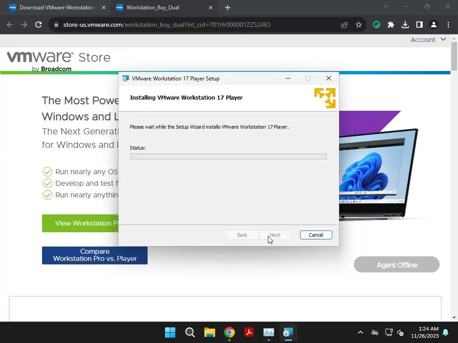Click the browser back arrow
This screenshot has height=343, width=458.
[x=10, y=25]
